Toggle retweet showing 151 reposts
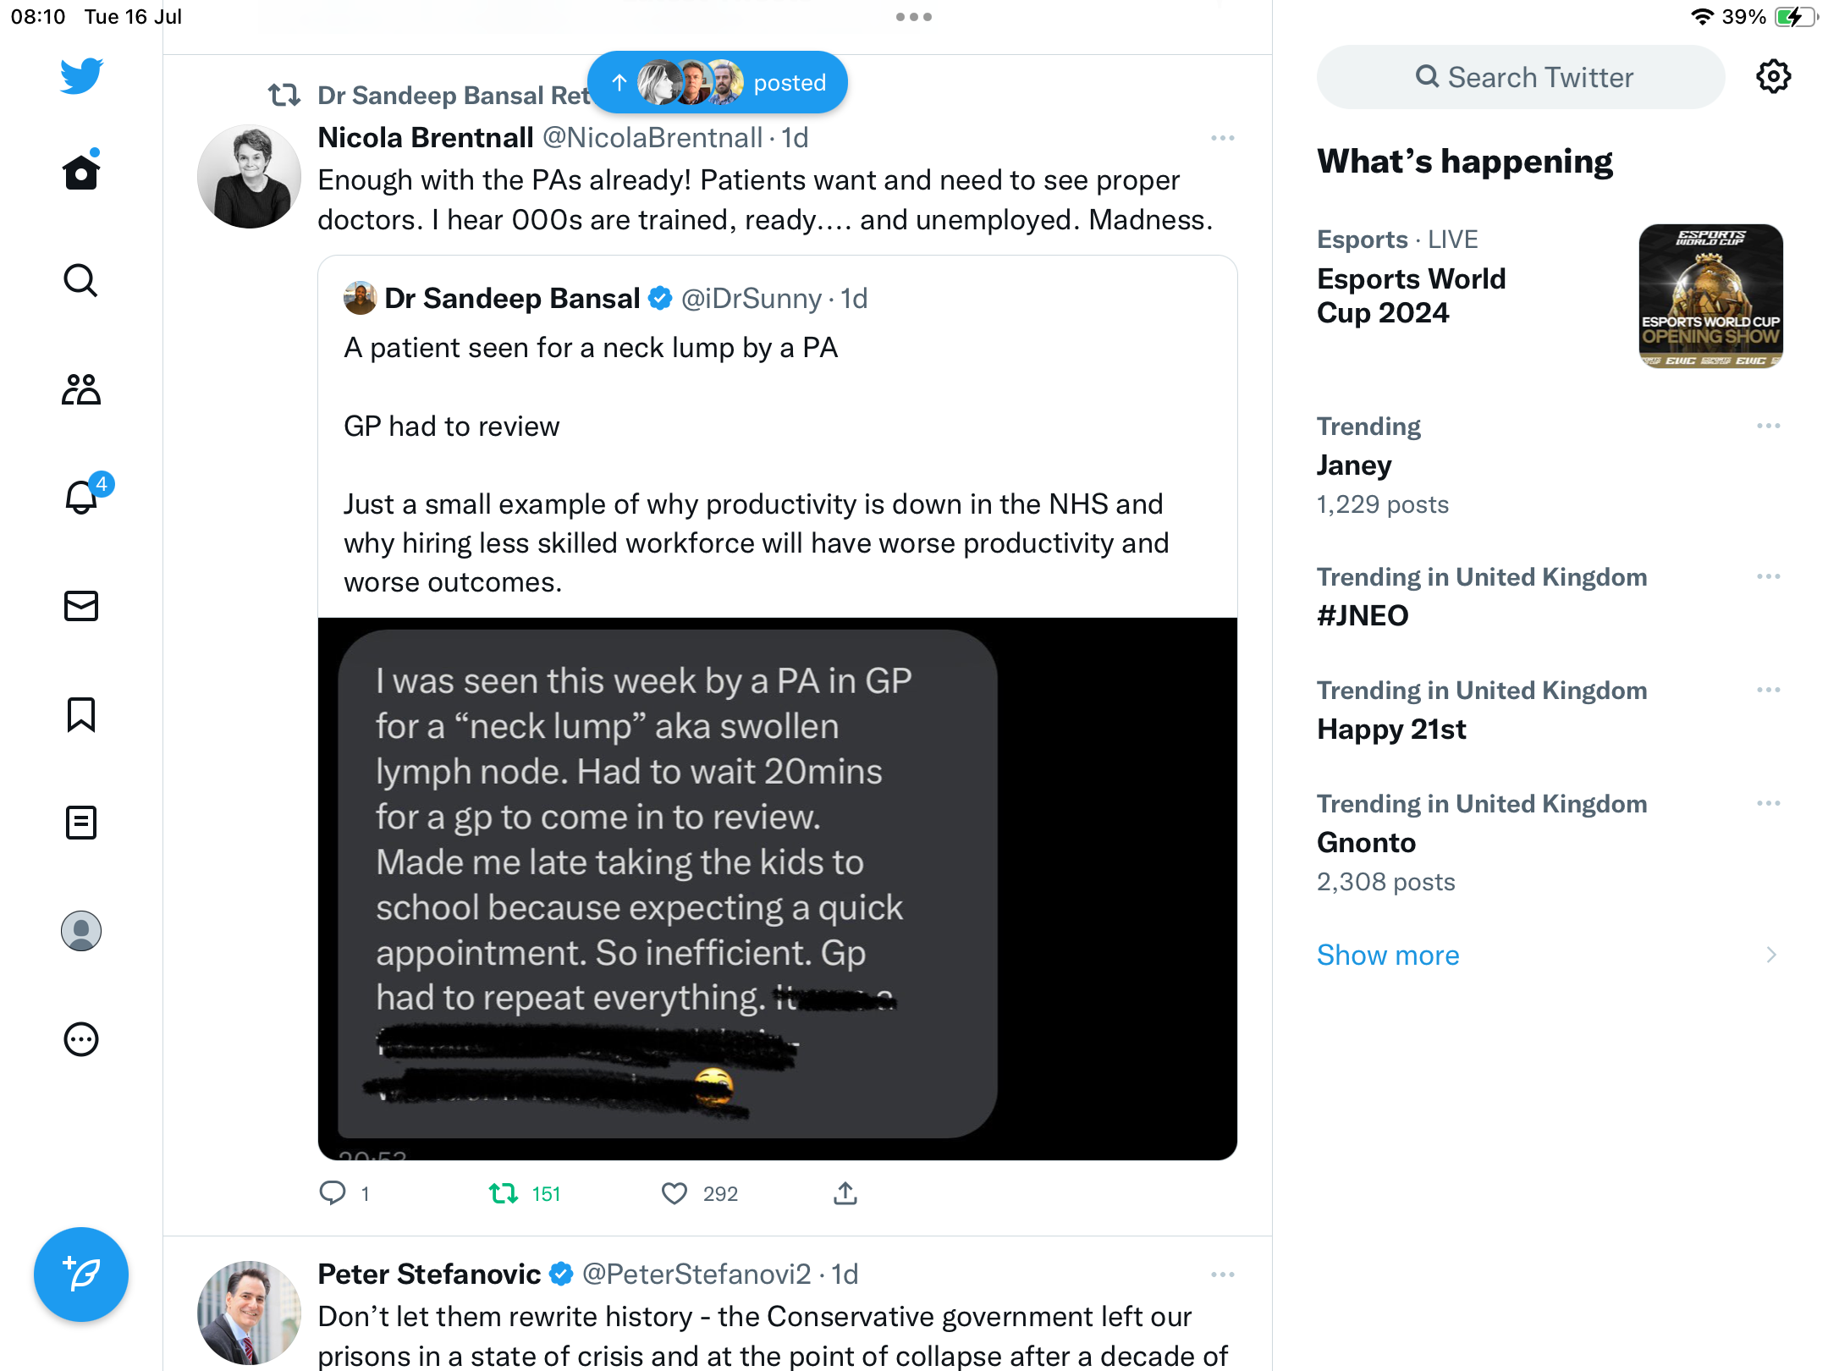The width and height of the screenshot is (1828, 1371). click(504, 1193)
